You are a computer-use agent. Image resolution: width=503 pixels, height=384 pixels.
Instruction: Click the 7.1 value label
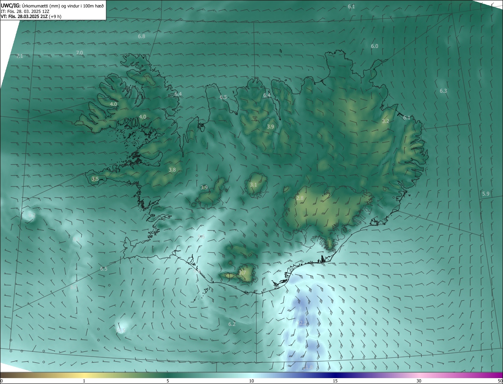click(x=20, y=56)
